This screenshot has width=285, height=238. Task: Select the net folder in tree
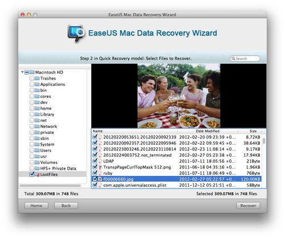tap(43, 121)
